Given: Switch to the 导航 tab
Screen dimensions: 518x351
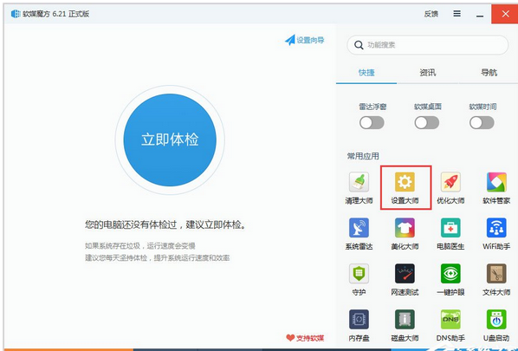Looking at the screenshot, I should click(489, 73).
